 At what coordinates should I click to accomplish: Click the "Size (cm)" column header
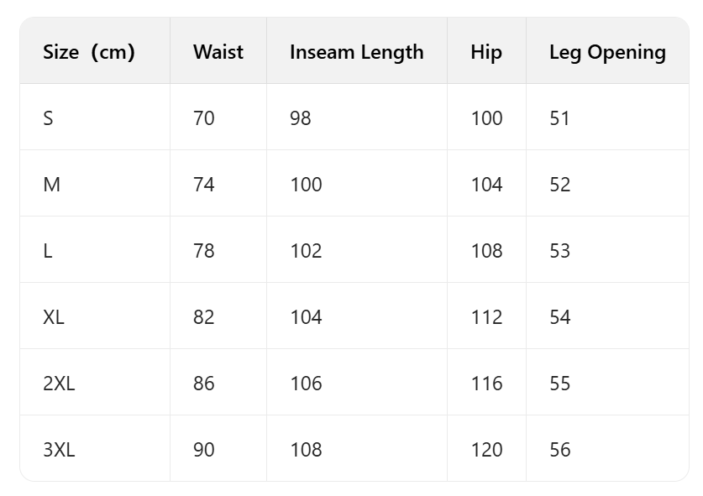tap(89, 52)
